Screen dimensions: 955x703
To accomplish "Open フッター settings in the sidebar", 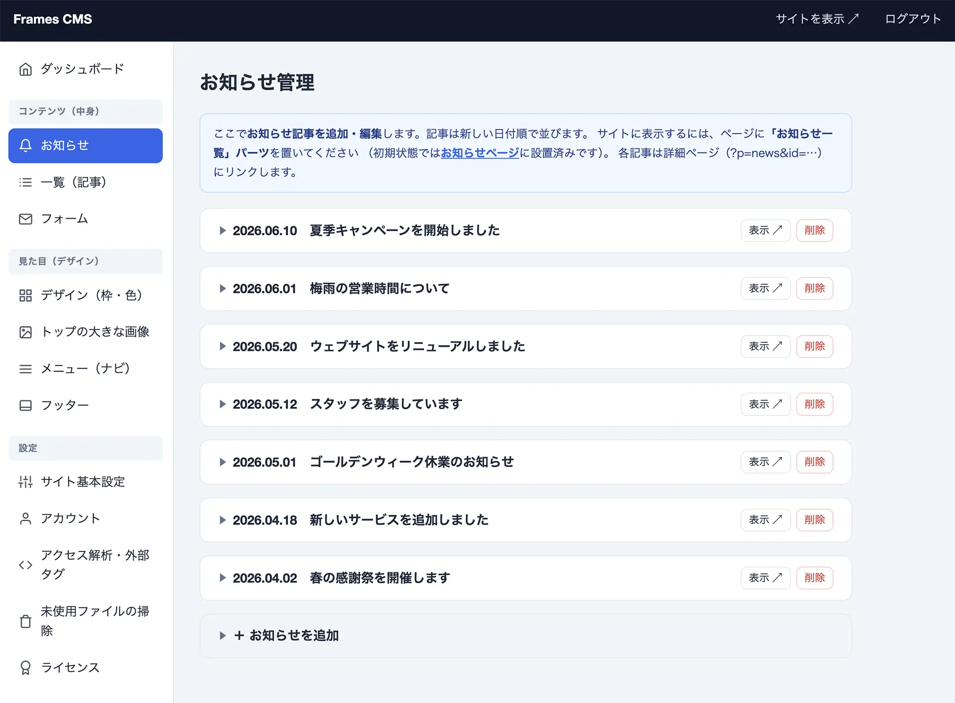I will coord(85,405).
